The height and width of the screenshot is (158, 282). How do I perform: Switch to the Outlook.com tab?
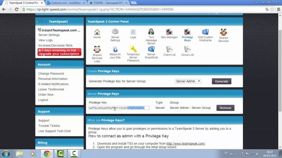click(x=66, y=3)
